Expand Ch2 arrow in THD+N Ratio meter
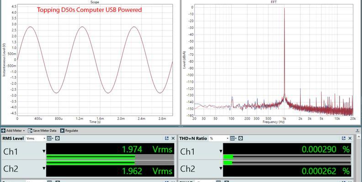 (221, 168)
